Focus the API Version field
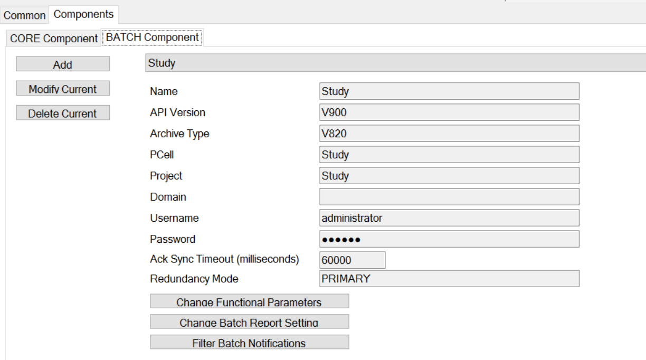Viewport: 646px width, 360px height. (449, 112)
